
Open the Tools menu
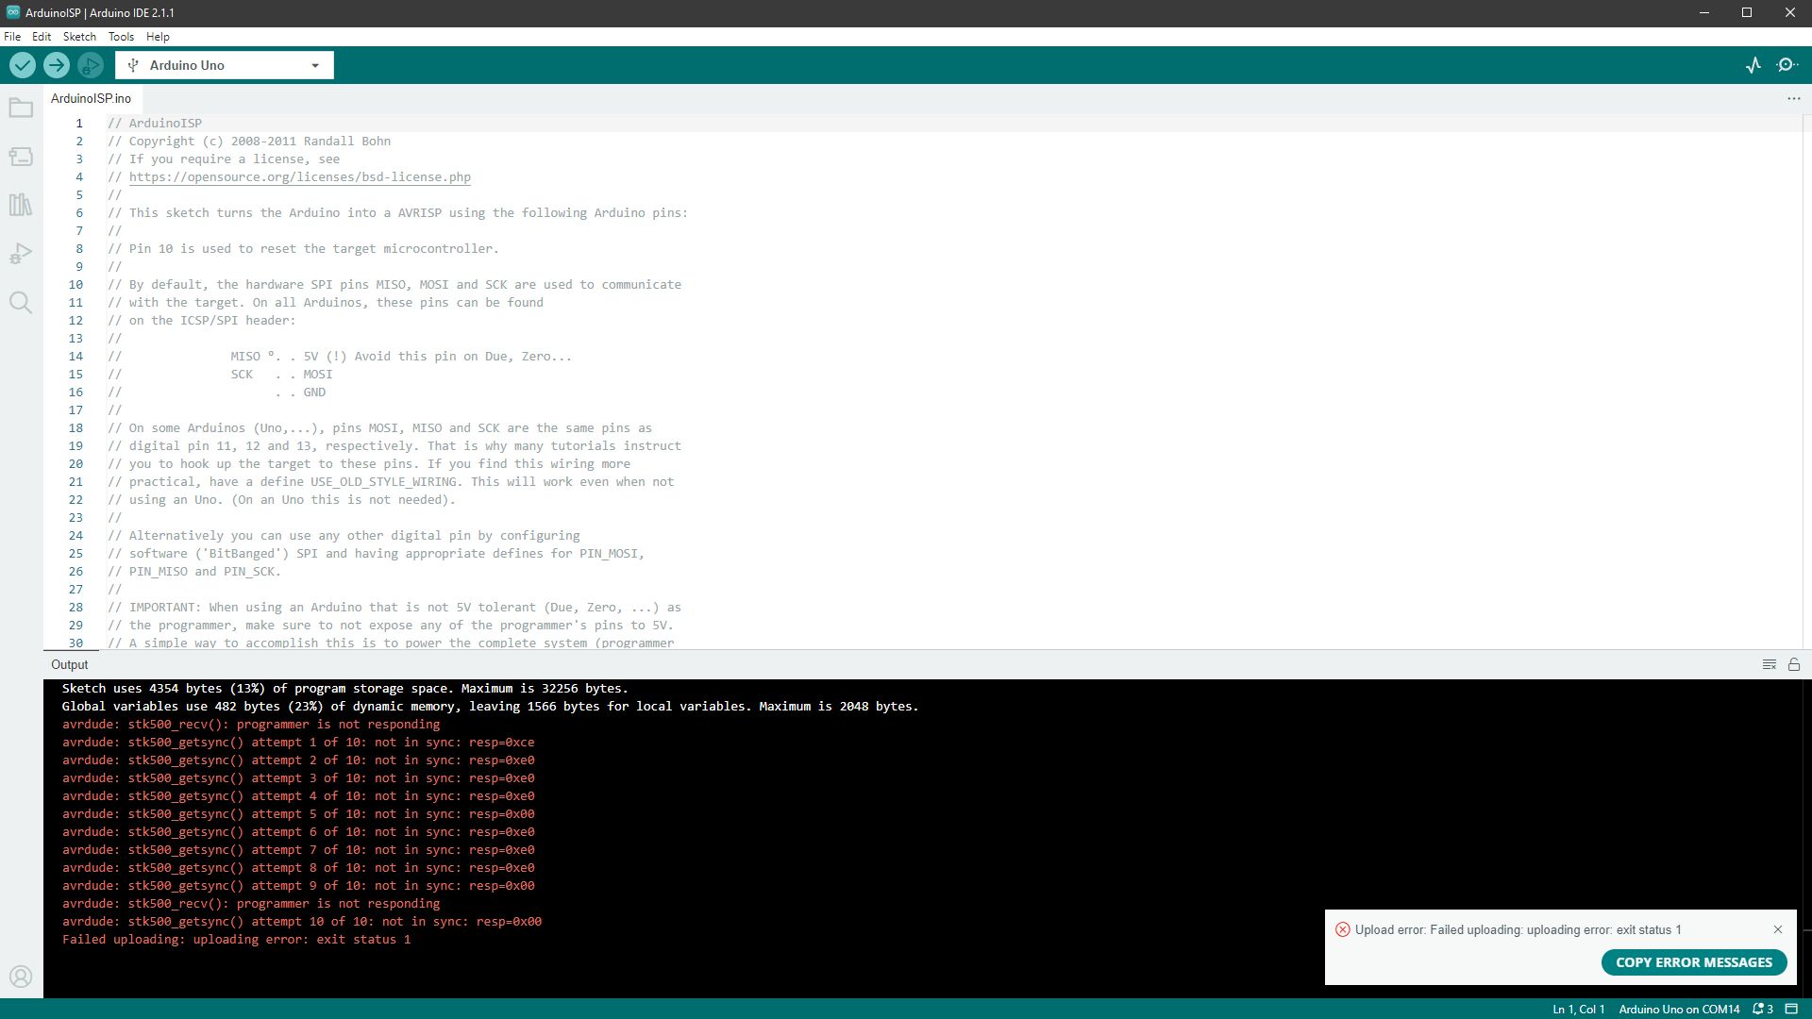(120, 36)
